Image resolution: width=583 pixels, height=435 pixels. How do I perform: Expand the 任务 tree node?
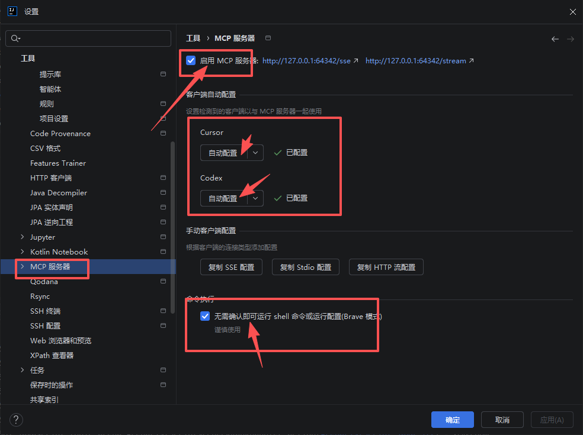[x=23, y=370]
